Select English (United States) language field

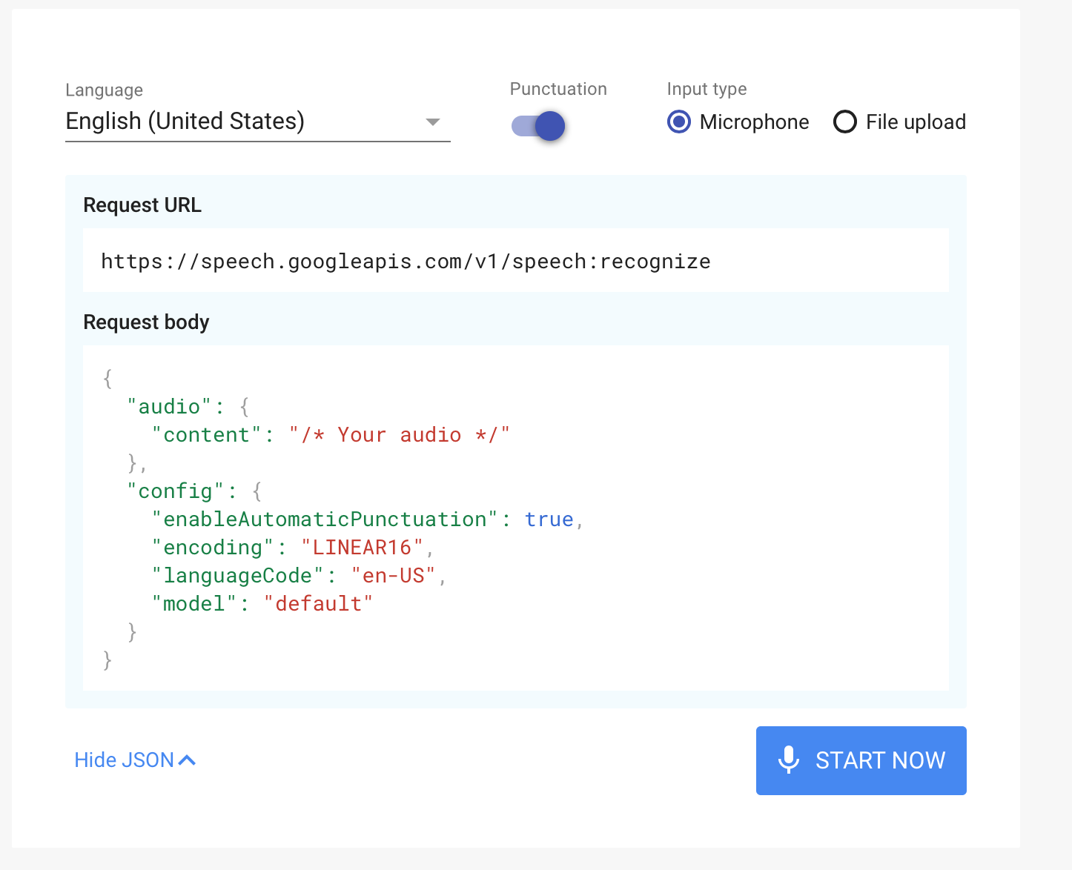[x=258, y=122]
